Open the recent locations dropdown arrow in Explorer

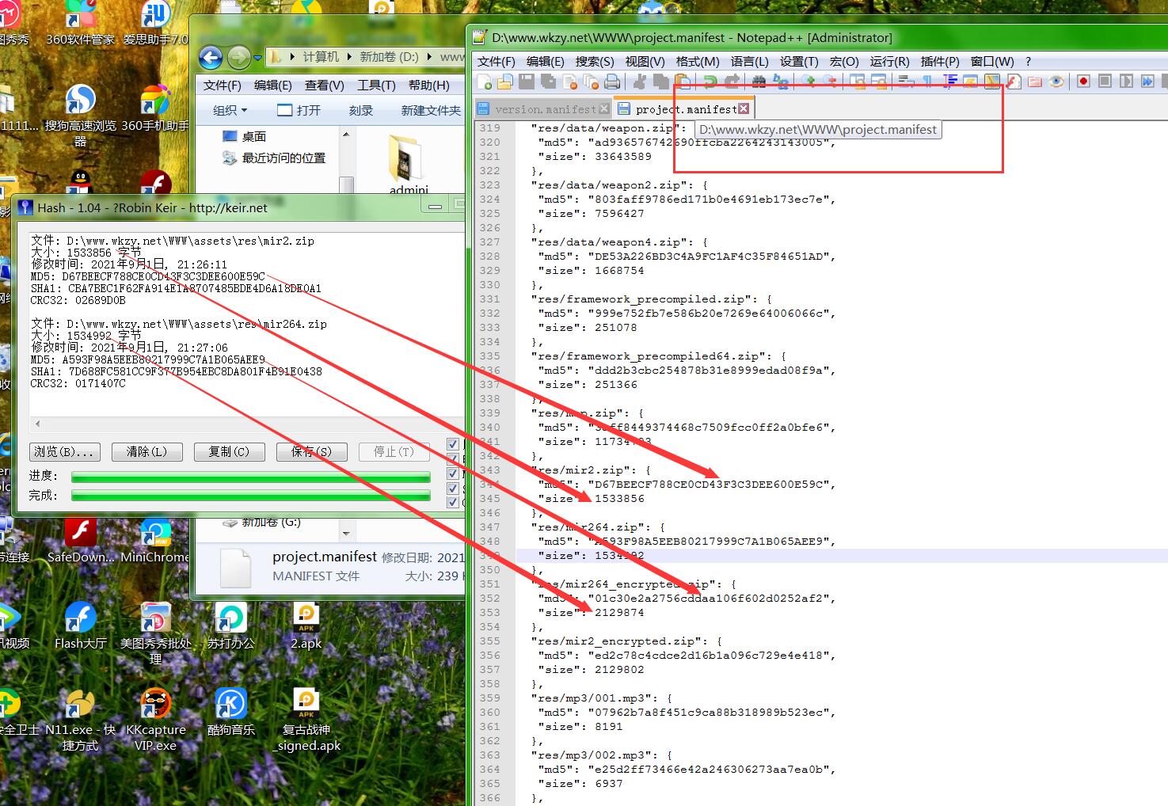click(257, 58)
